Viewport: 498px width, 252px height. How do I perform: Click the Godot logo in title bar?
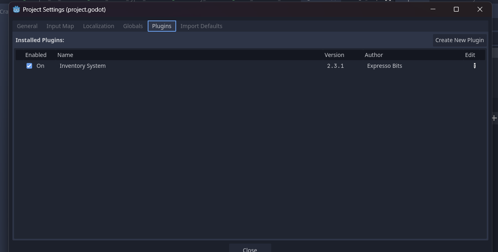coord(16,9)
